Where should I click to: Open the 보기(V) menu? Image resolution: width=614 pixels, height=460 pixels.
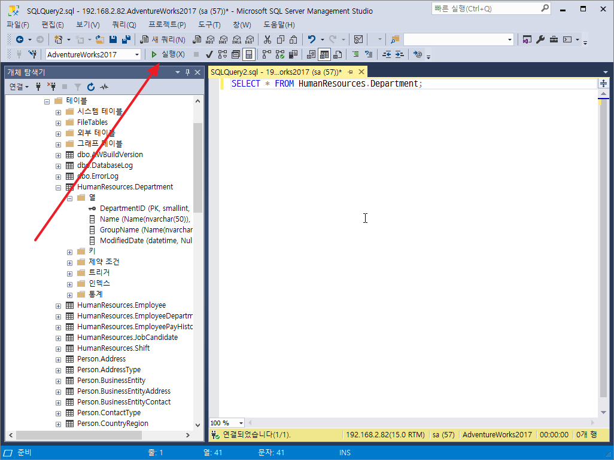click(x=88, y=25)
